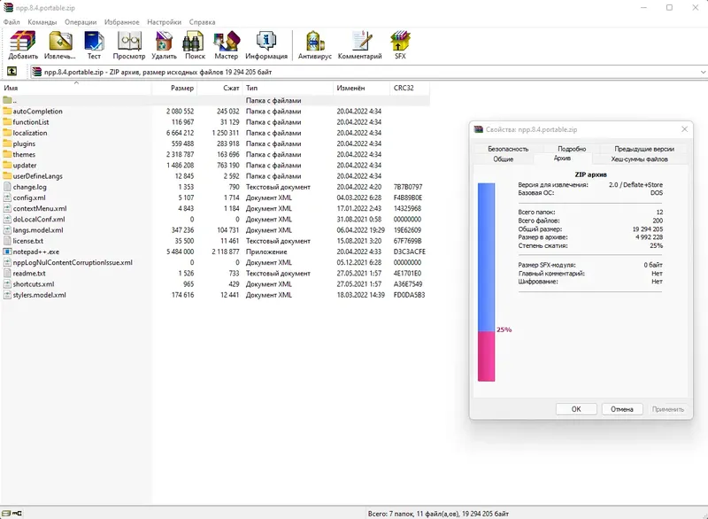
Task: Select the Архив properties tab
Action: (x=562, y=159)
